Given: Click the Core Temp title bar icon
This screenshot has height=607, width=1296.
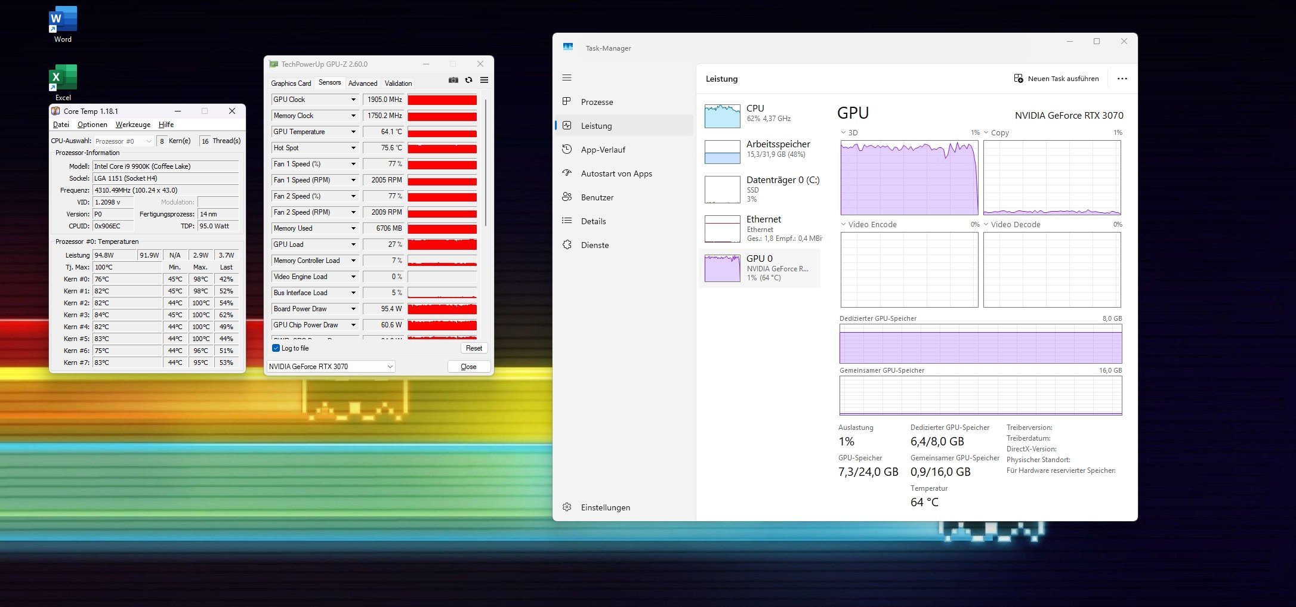Looking at the screenshot, I should tap(55, 111).
